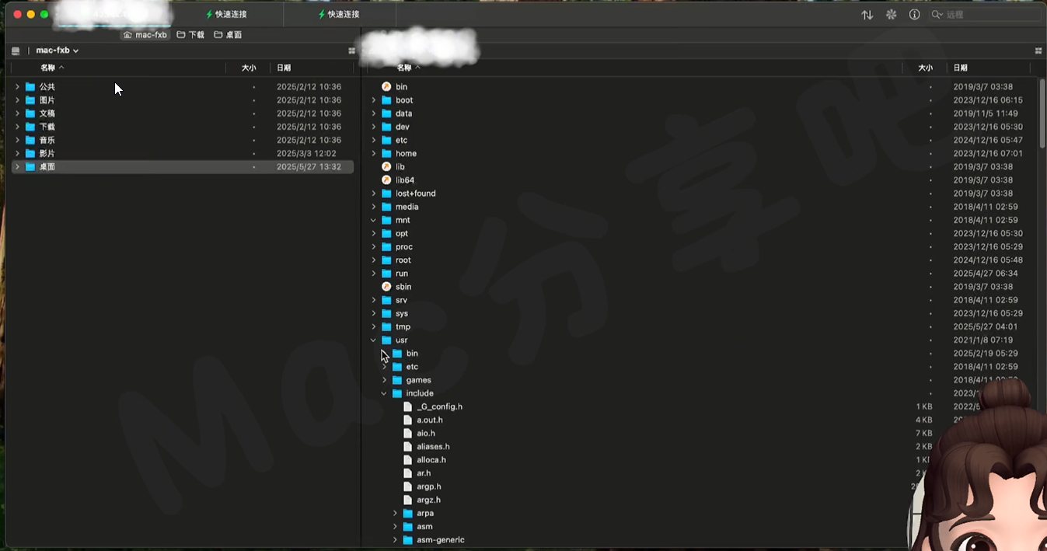Collapse the include folder
This screenshot has height=551, width=1047.
coord(384,394)
